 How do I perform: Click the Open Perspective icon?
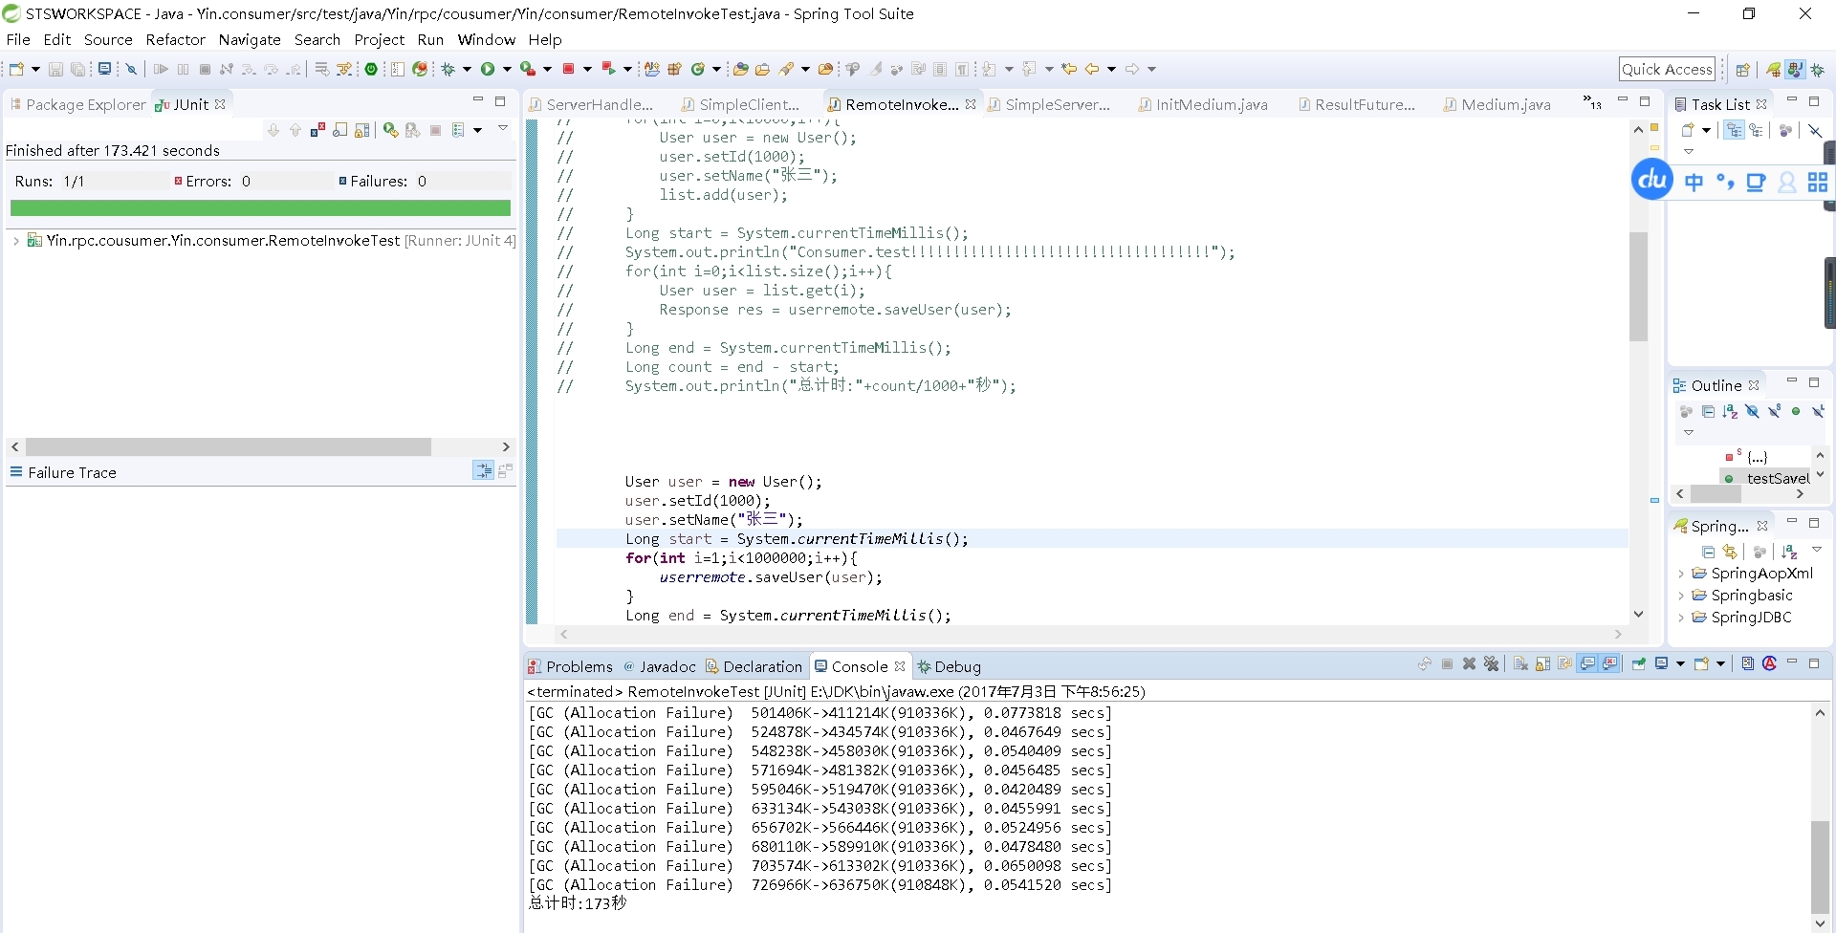coord(1742,70)
